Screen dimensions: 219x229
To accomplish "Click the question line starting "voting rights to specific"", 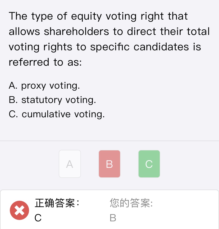I will tap(105, 47).
